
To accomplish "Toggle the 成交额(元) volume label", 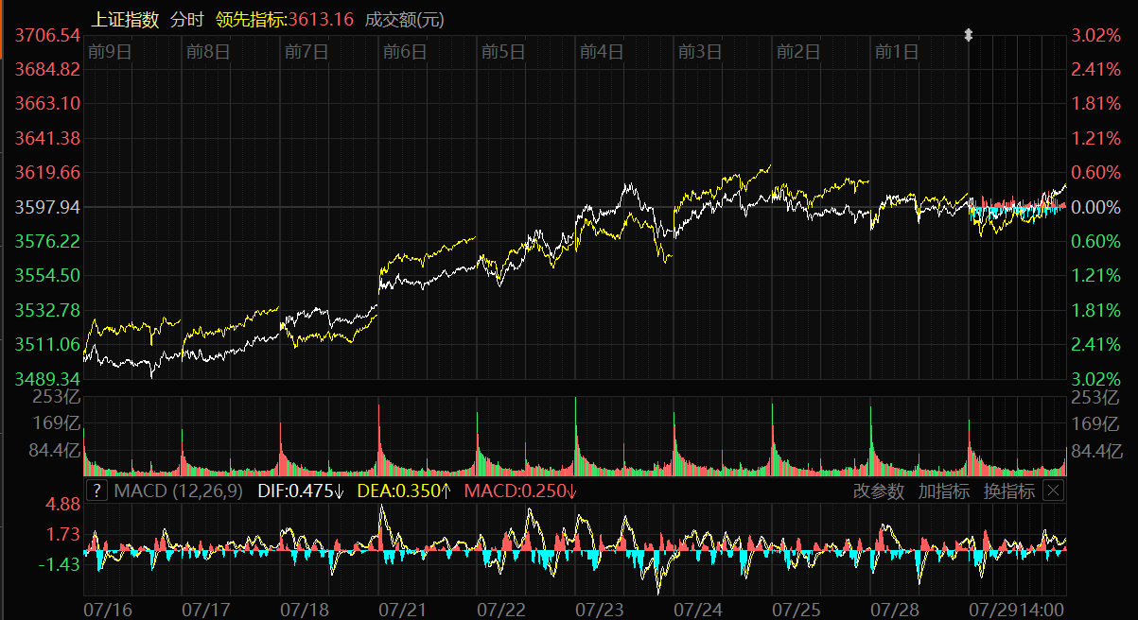I will (x=404, y=19).
